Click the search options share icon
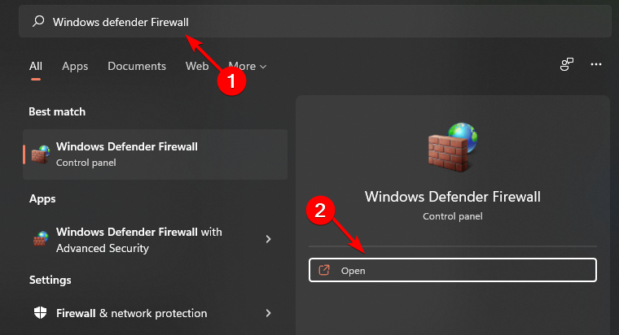This screenshot has width=619, height=335. pos(567,64)
